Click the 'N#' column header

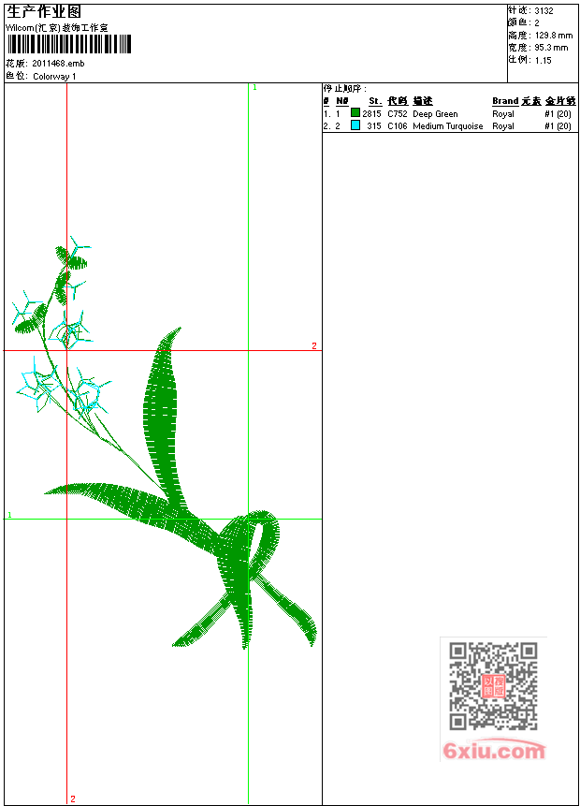[x=342, y=101]
